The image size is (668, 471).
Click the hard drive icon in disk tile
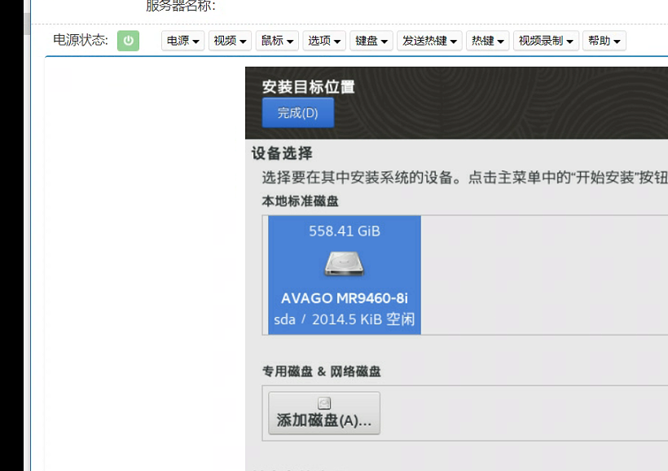(x=345, y=264)
